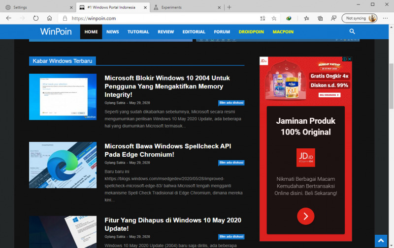Select the Windows Portal Indonesia tab
The height and width of the screenshot is (248, 394).
click(113, 7)
